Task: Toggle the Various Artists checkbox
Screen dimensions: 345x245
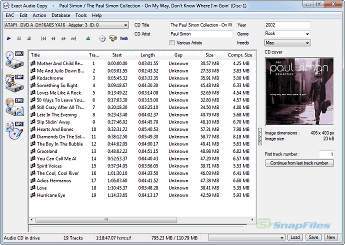Action: pos(172,42)
